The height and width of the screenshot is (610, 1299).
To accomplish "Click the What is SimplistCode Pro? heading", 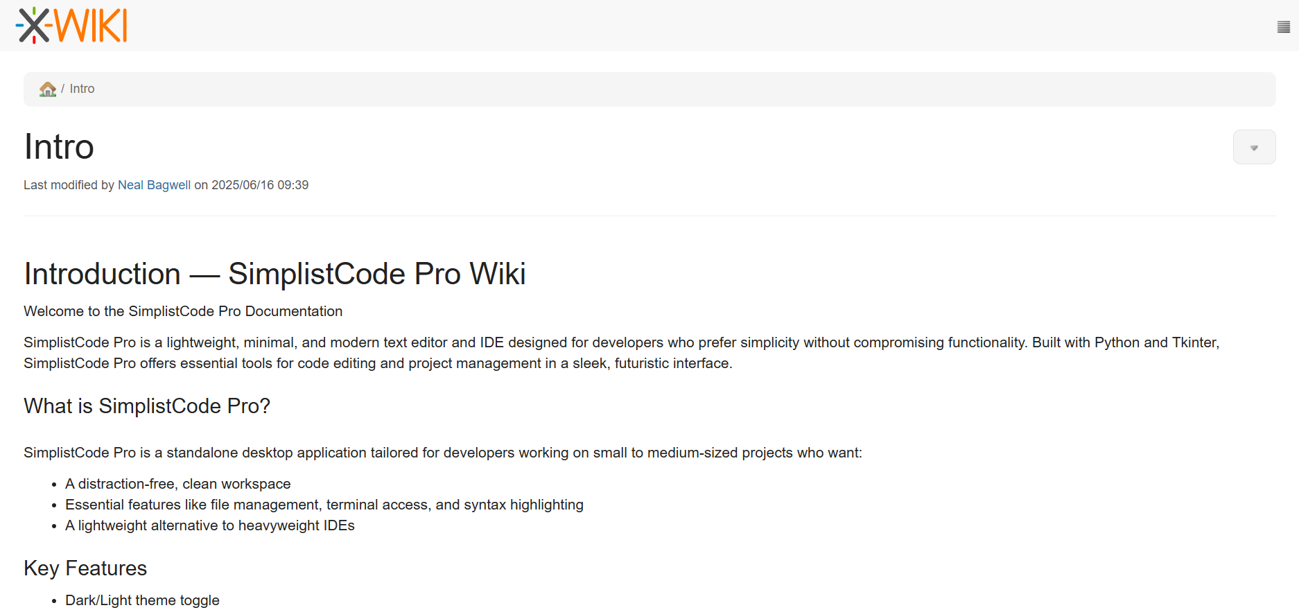I will (x=147, y=406).
